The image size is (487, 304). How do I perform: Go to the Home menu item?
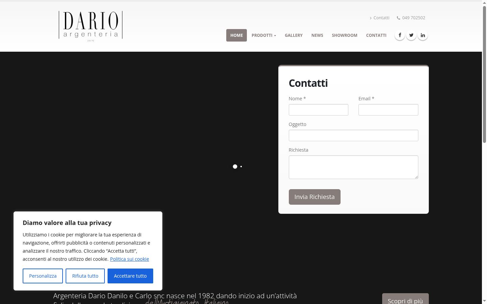(x=236, y=35)
